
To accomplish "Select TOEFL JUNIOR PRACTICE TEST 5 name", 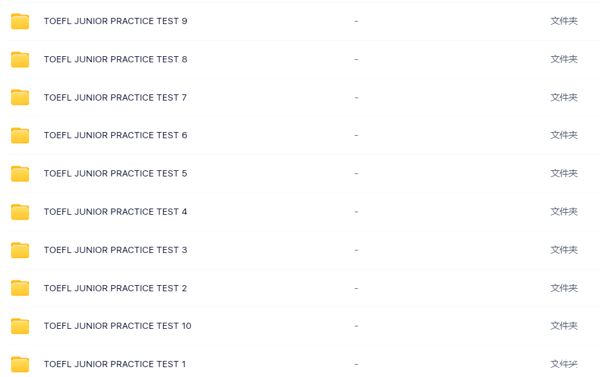I will coord(116,173).
